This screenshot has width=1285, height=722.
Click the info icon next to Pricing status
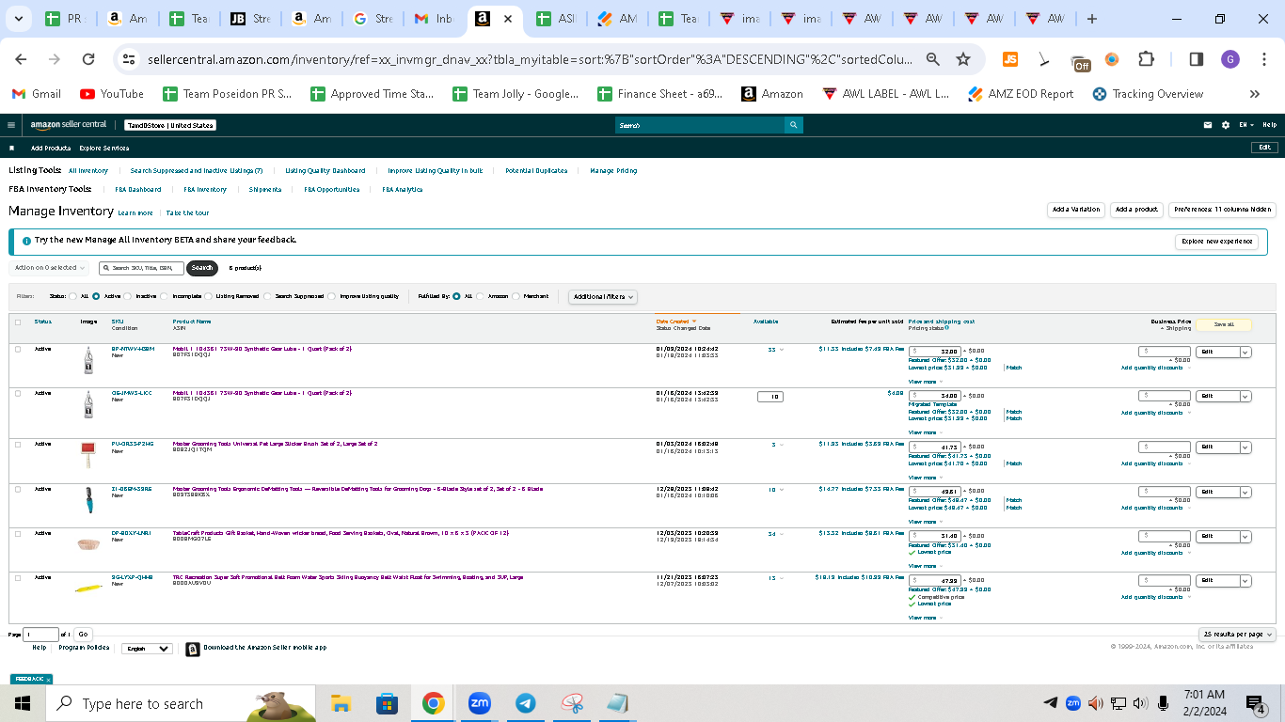(946, 328)
